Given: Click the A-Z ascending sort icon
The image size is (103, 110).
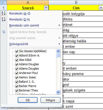Looking at the screenshot, I should [x=4, y=13].
